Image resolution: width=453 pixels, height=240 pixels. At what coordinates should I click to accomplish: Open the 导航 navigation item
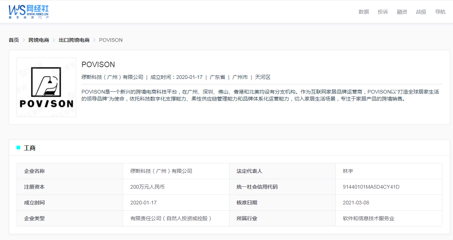pyautogui.click(x=440, y=12)
